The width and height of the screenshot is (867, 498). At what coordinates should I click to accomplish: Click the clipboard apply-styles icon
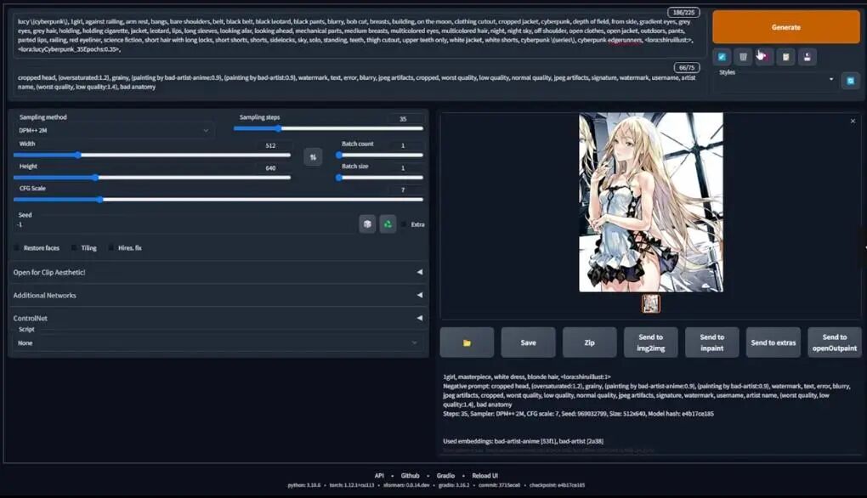tap(785, 56)
